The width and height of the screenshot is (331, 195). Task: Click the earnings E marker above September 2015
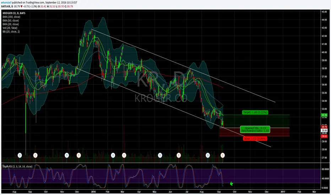[35, 155]
